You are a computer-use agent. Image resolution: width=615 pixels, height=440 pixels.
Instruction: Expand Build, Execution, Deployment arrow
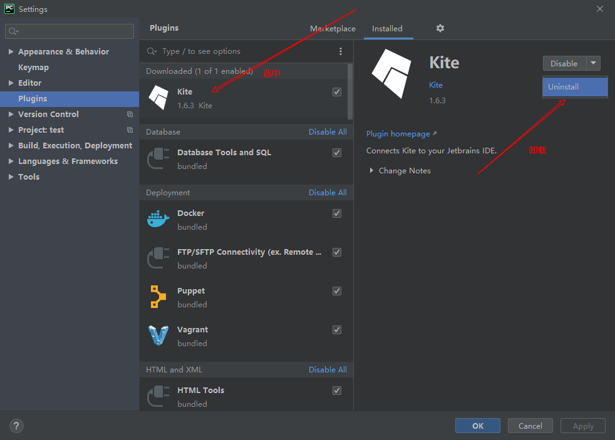11,145
